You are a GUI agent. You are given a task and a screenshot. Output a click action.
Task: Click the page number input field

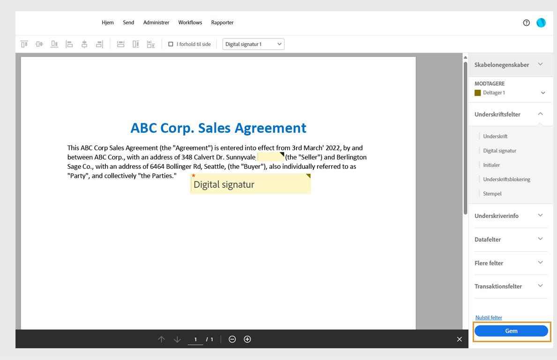coord(195,340)
